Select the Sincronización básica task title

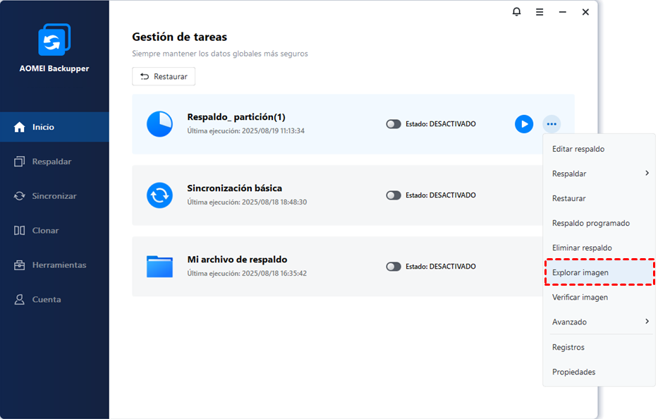(x=235, y=188)
